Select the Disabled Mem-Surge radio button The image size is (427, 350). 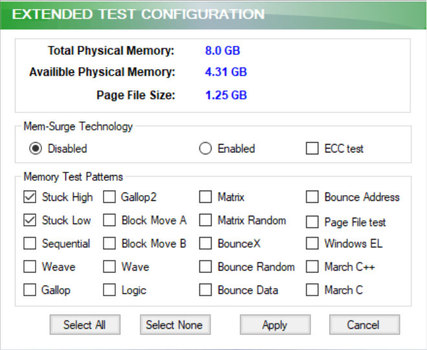pos(36,149)
